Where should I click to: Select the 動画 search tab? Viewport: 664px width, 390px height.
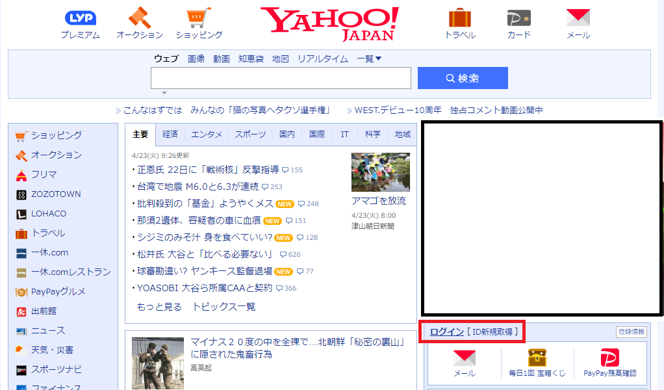tap(221, 59)
